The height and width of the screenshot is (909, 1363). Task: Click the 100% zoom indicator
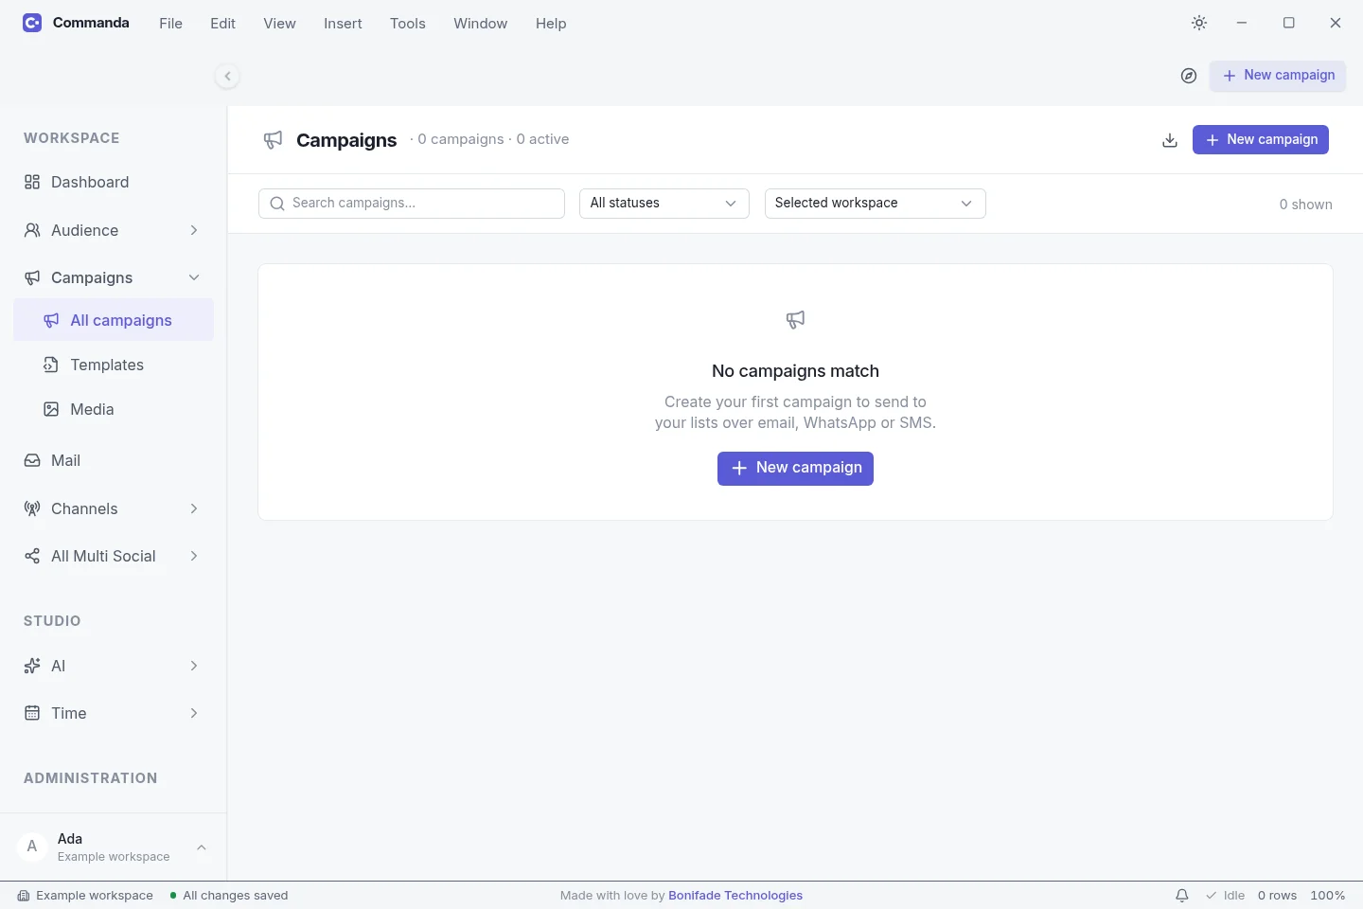1328,896
